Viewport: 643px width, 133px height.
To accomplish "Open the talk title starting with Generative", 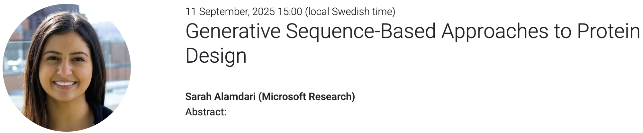I will (412, 31).
